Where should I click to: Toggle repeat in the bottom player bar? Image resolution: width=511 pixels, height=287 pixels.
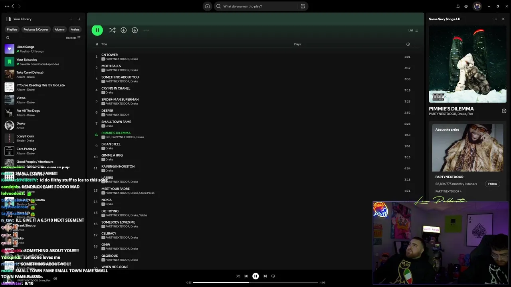pos(273,276)
